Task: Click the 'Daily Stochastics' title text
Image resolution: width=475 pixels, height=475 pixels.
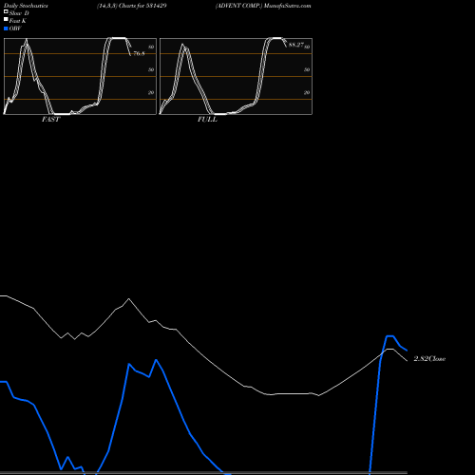Action: (26, 6)
